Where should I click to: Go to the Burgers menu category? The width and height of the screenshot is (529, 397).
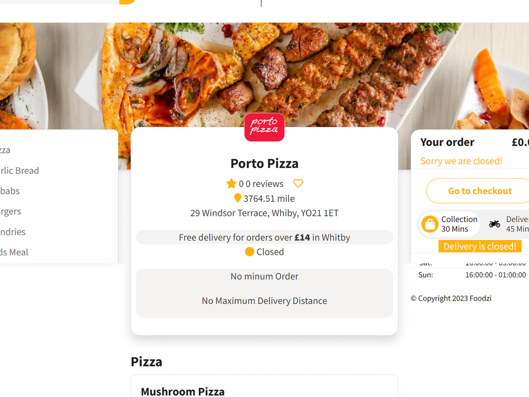coord(11,211)
